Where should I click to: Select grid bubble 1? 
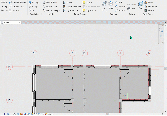coord(34,53)
